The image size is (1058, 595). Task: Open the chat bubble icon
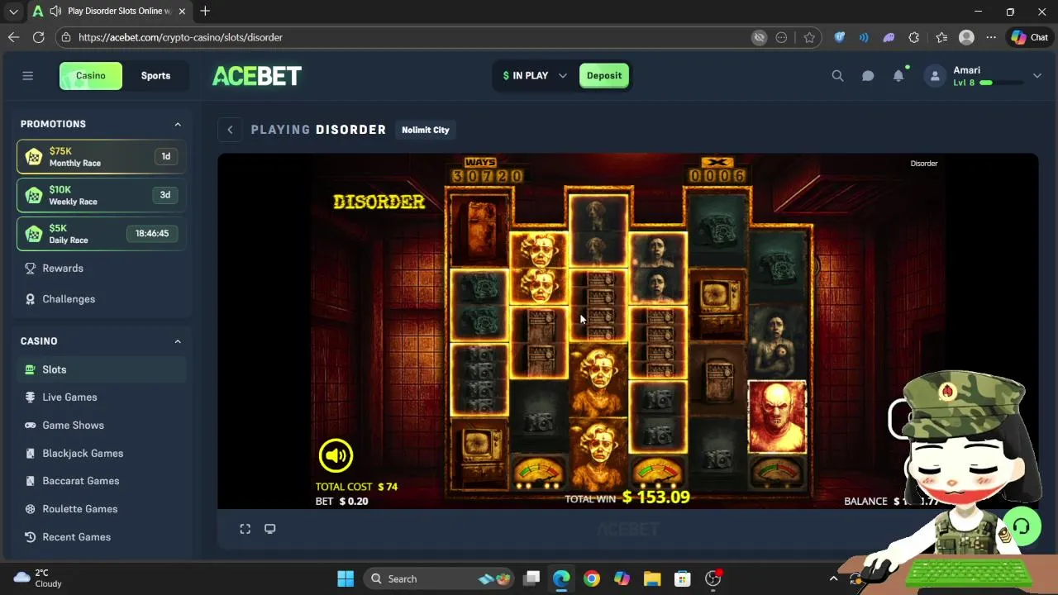(868, 76)
